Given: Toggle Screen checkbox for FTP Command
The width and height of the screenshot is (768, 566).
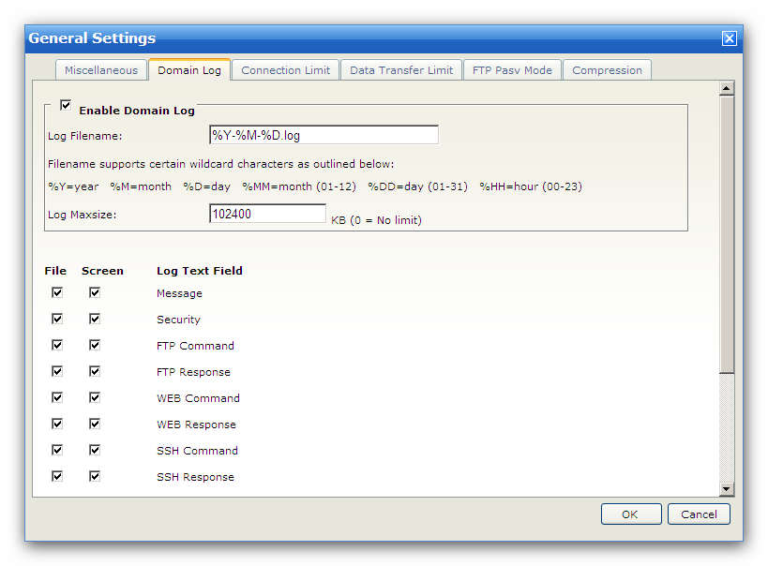Looking at the screenshot, I should click(95, 345).
